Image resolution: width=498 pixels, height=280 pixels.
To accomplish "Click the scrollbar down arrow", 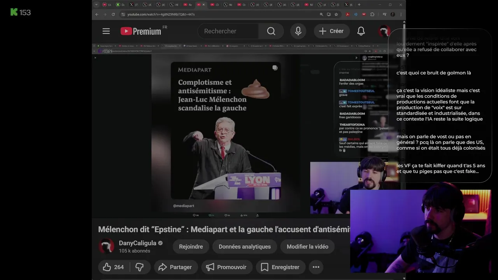I will pos(404,278).
